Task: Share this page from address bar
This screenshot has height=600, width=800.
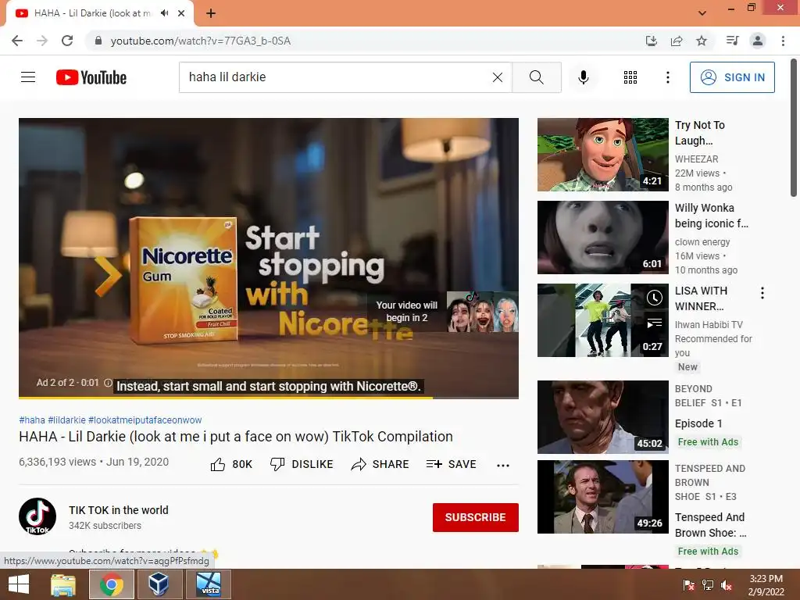Action: [677, 41]
